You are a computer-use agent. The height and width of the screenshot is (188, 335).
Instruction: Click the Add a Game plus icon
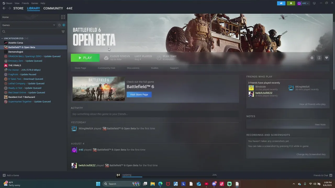(4, 175)
